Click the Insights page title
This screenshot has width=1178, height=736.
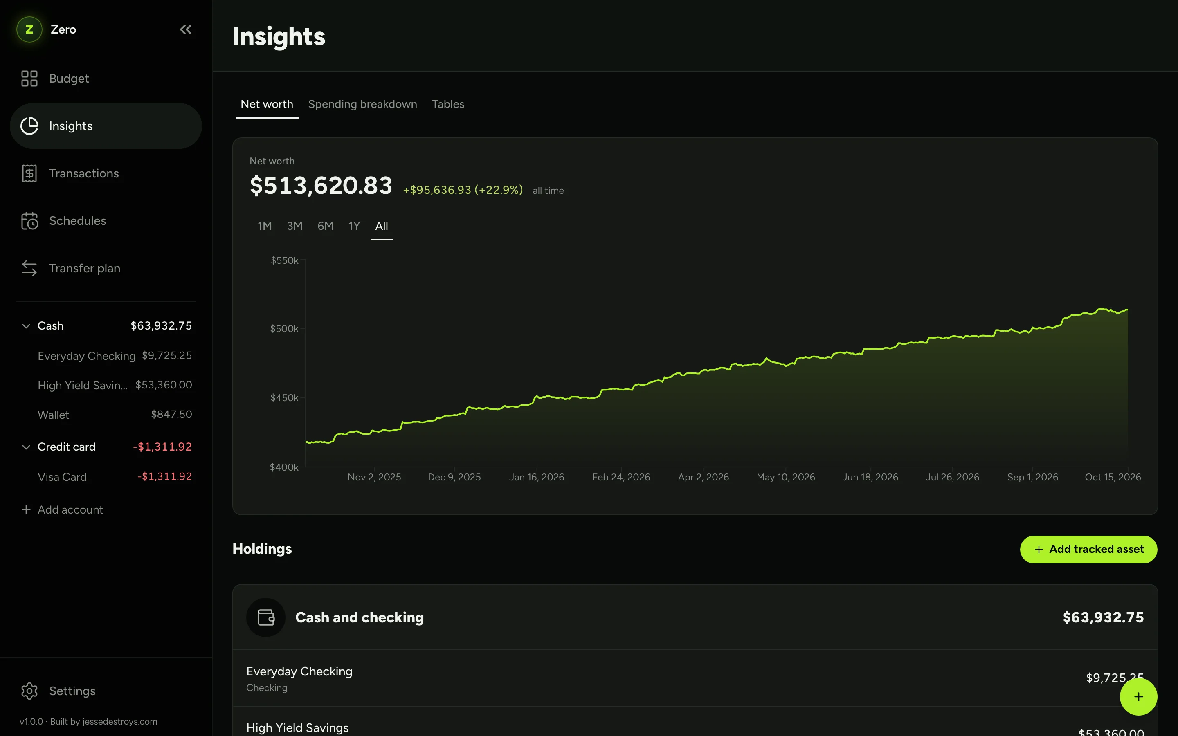279,36
